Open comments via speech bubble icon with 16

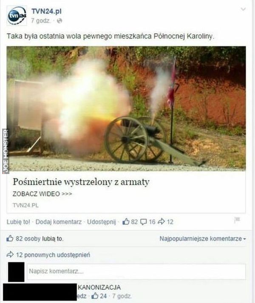(143, 222)
